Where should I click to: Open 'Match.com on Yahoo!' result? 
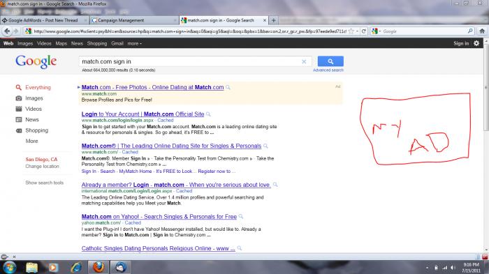coord(159,217)
